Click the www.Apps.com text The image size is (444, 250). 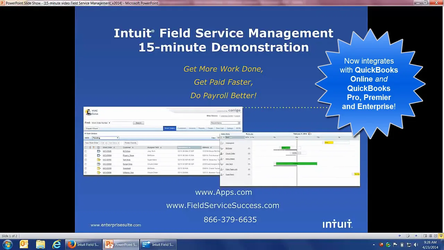[223, 192]
